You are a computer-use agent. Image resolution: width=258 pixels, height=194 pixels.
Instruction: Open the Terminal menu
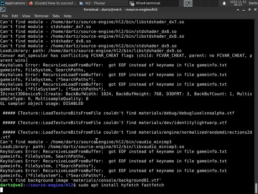pyautogui.click(x=41, y=16)
